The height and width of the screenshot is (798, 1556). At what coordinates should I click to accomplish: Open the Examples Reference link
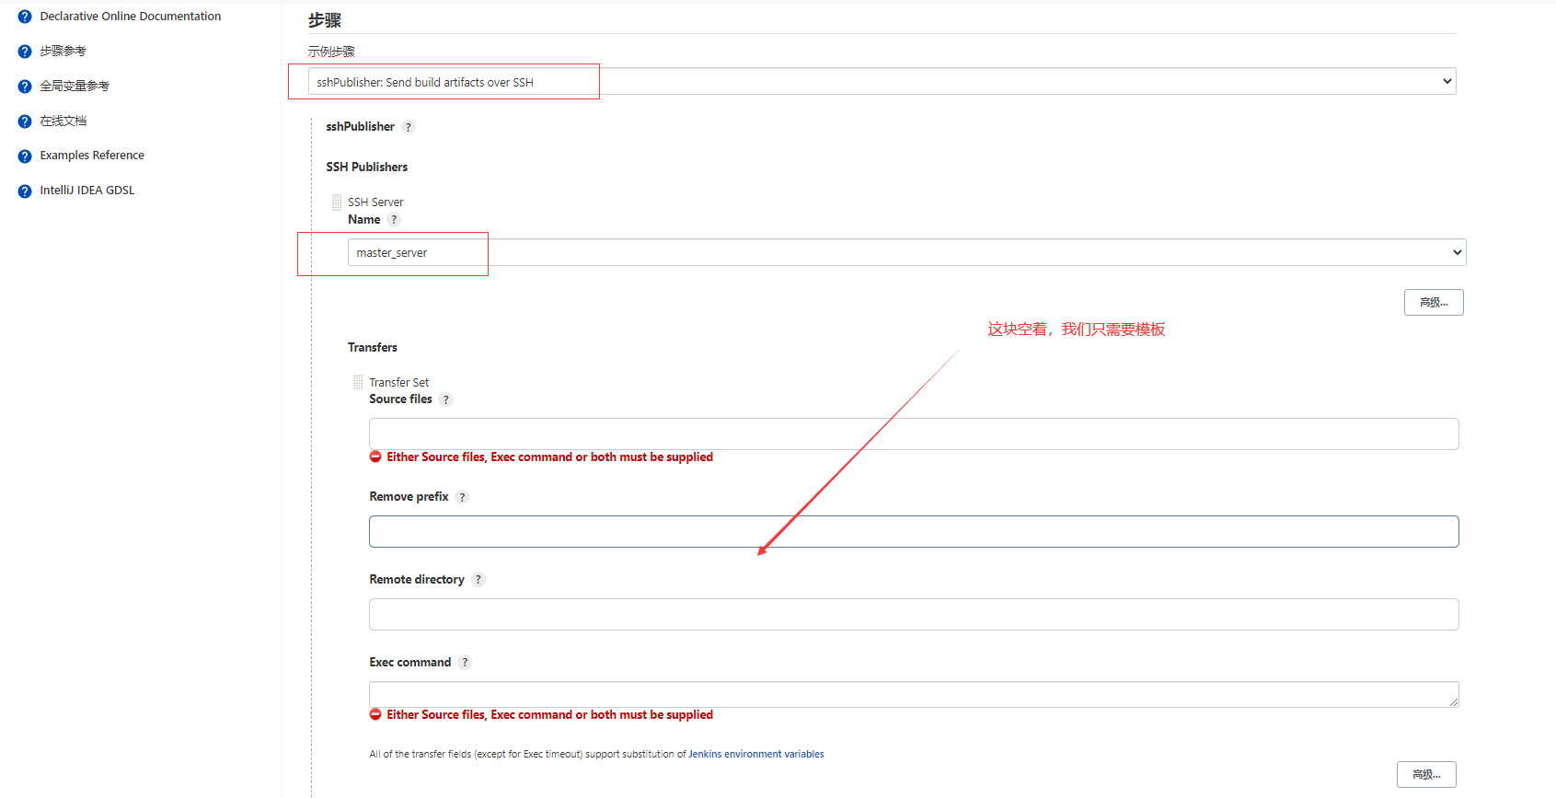pyautogui.click(x=92, y=156)
